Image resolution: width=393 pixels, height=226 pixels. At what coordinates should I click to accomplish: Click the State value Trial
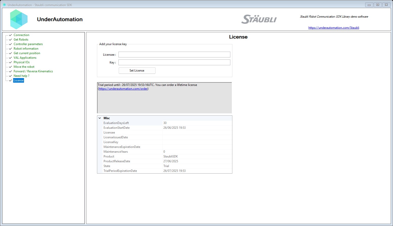[166, 166]
